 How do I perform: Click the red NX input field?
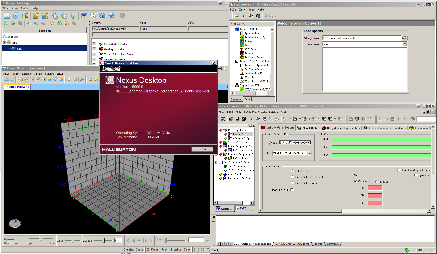[375, 188]
